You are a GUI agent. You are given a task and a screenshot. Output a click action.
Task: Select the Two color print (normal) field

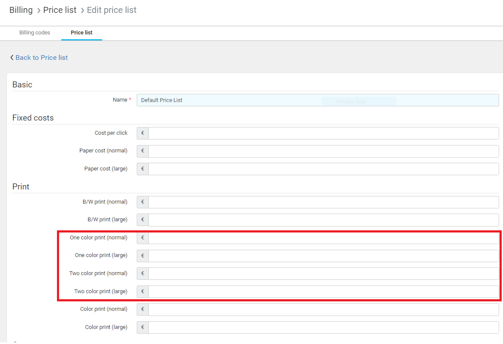coord(324,273)
